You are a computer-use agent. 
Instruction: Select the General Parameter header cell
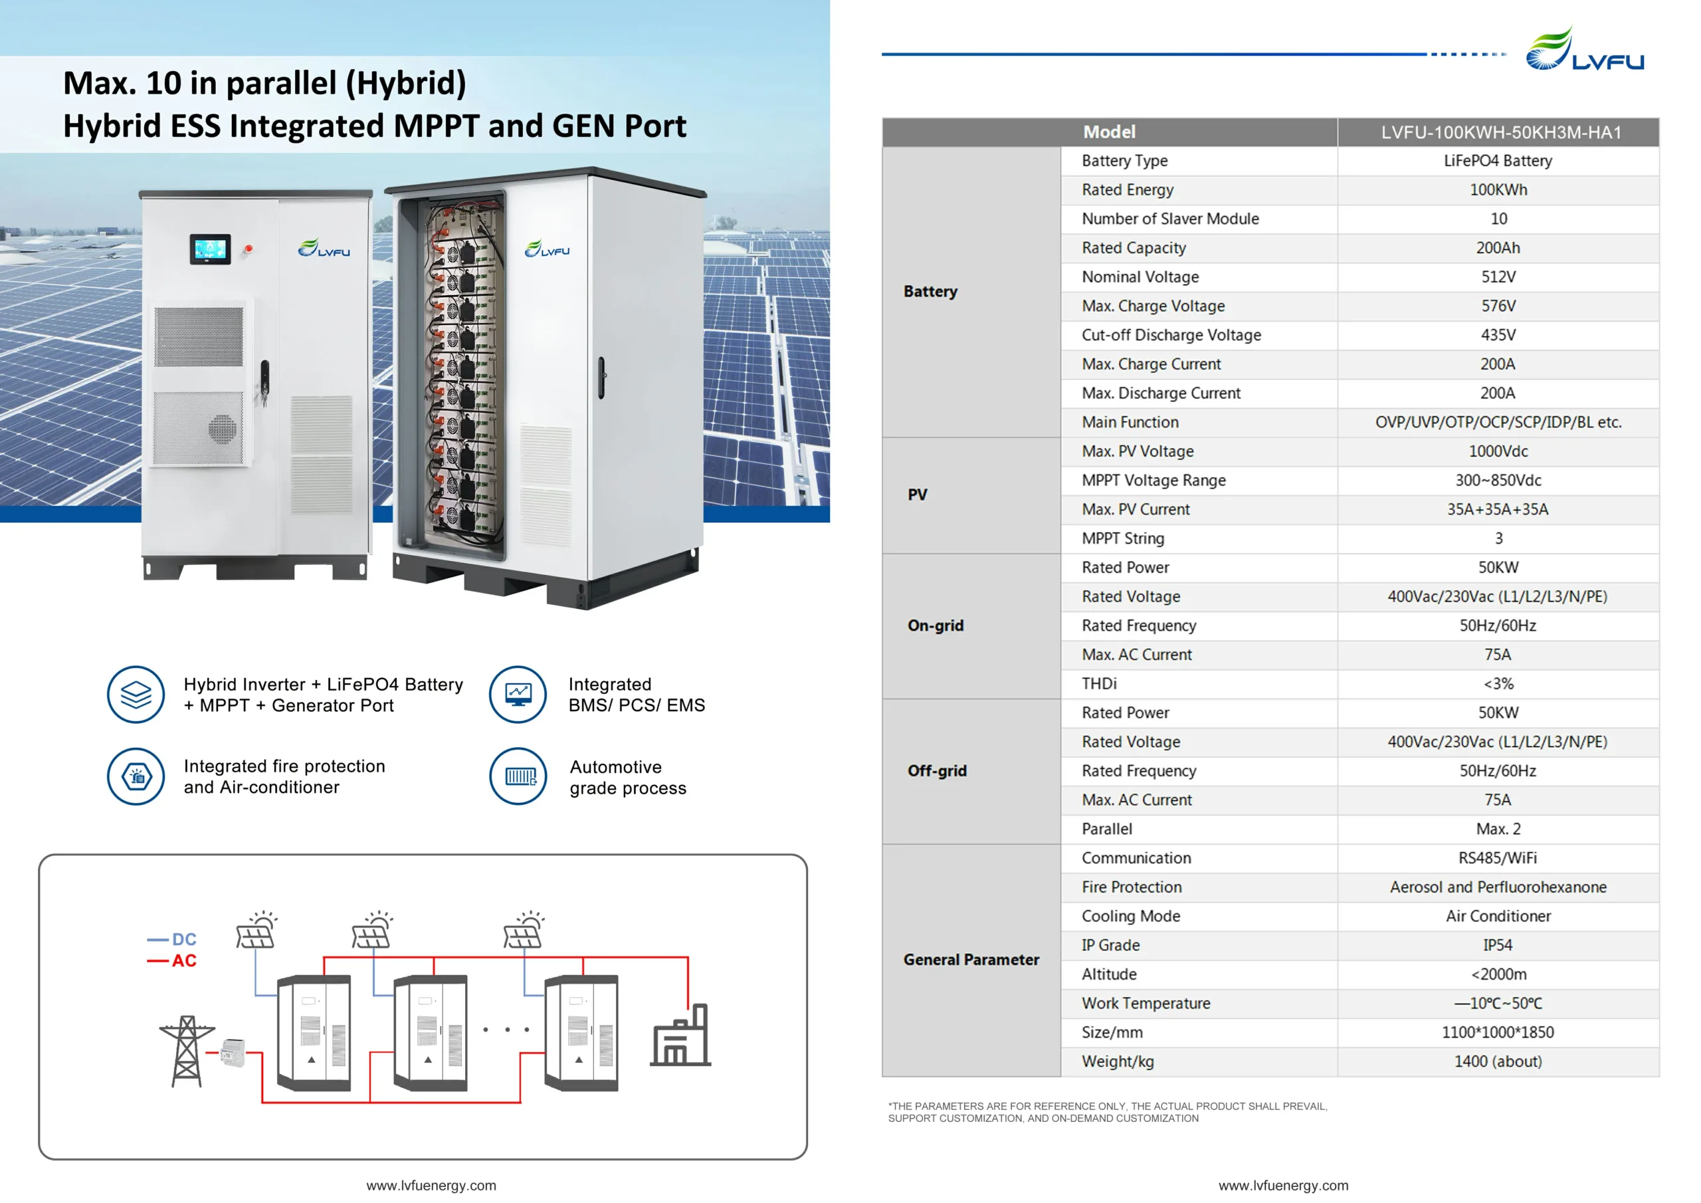click(971, 960)
